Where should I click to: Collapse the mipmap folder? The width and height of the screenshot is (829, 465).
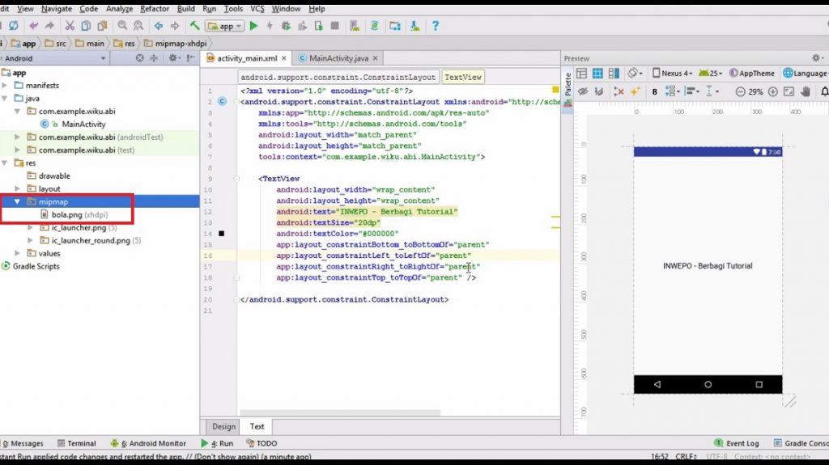18,201
